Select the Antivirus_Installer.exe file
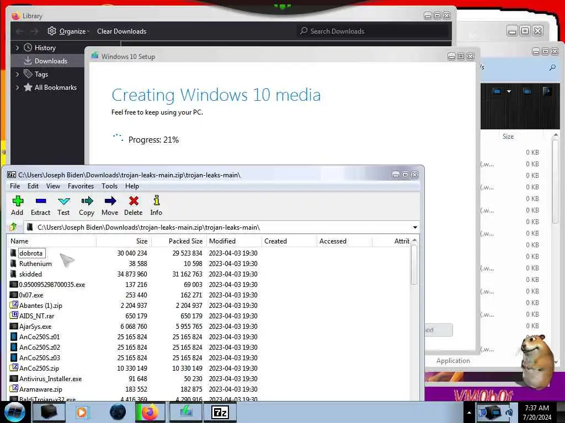Viewport: 565px width, 423px height. [50, 378]
